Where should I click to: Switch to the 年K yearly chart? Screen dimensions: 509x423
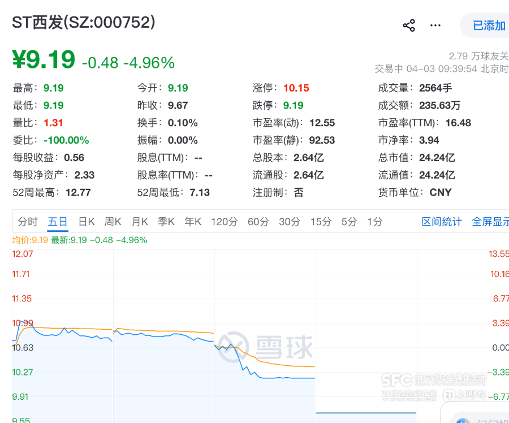click(193, 222)
